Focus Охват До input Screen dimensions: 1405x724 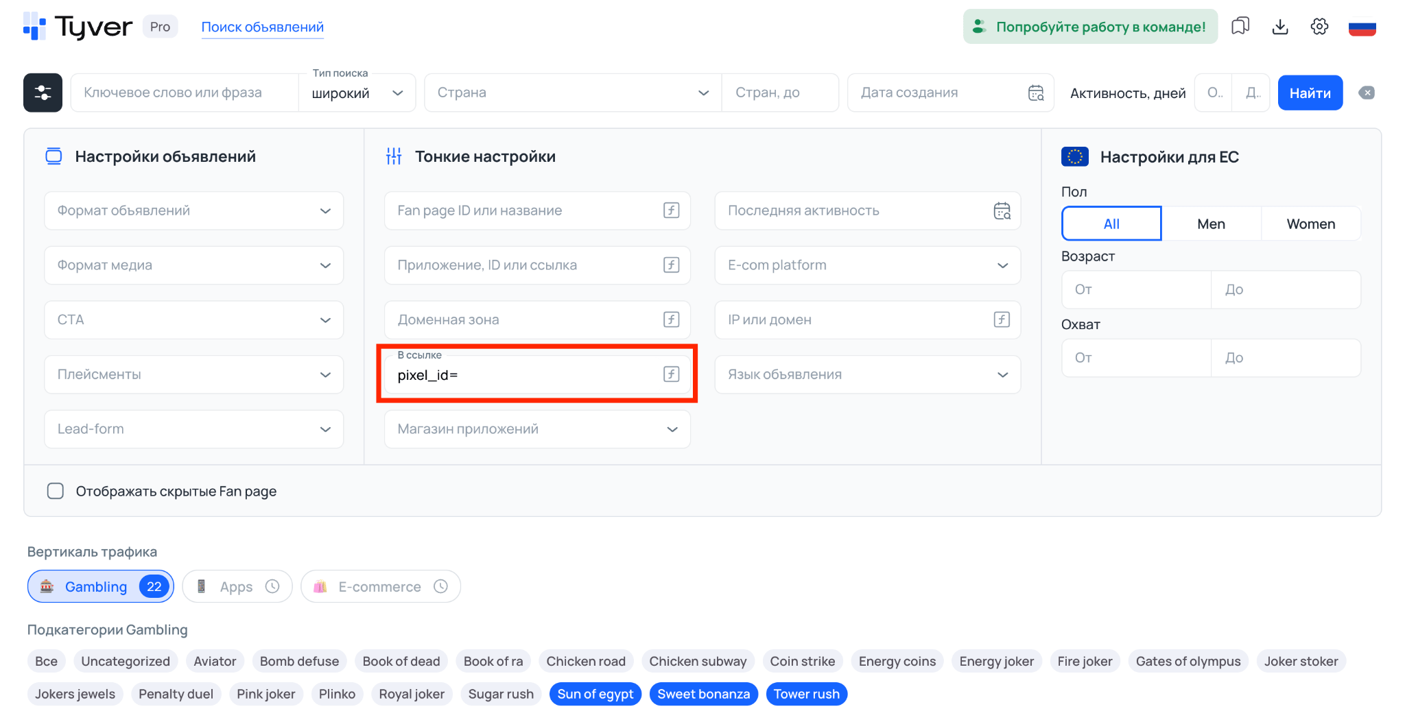(x=1286, y=357)
